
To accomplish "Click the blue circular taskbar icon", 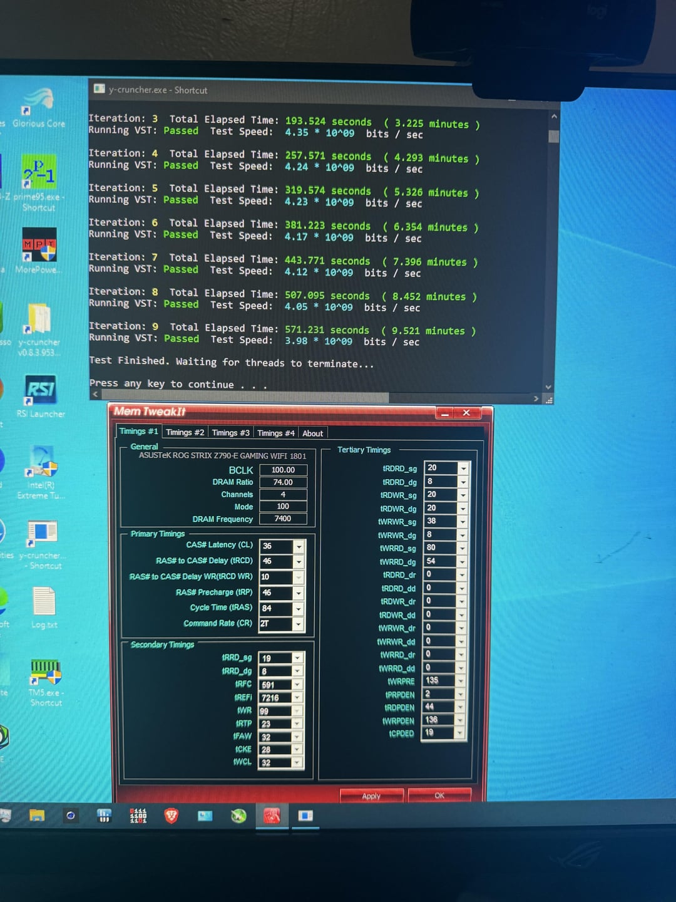I will pyautogui.click(x=71, y=815).
